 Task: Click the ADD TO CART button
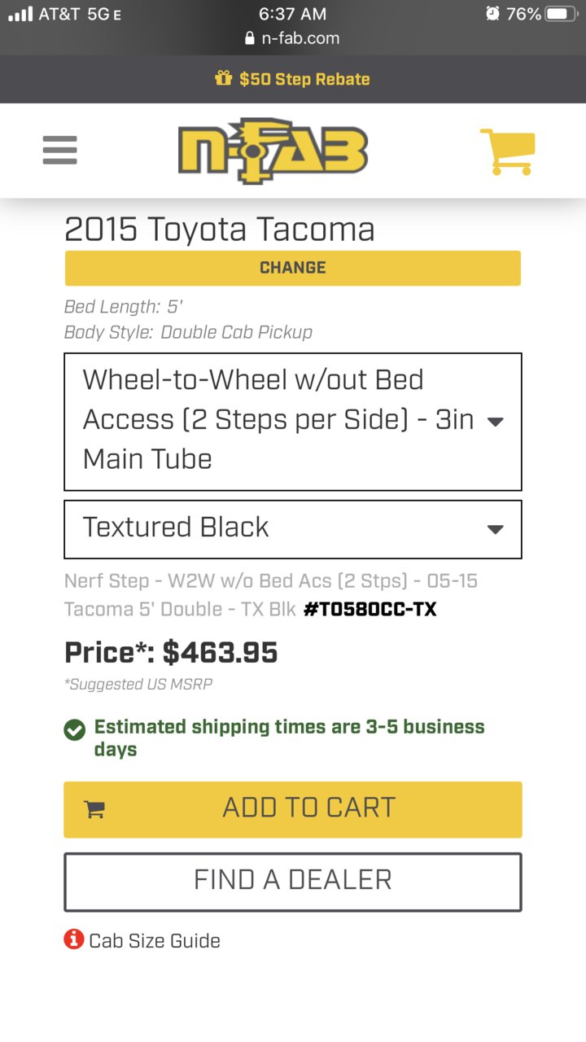pyautogui.click(x=293, y=809)
